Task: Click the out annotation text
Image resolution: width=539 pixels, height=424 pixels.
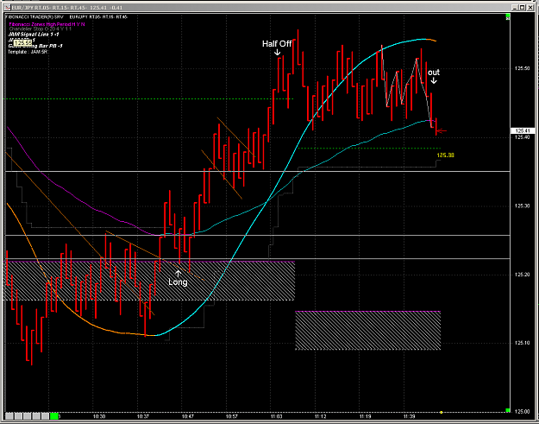Action: (434, 73)
